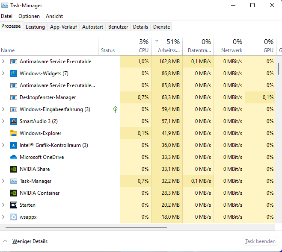Sort by Netzwerk column header
Viewport: 282px width, 252px height.
click(229, 46)
